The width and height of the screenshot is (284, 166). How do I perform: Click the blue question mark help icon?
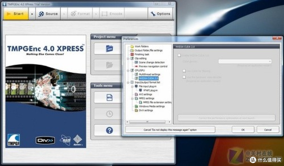[109, 130]
